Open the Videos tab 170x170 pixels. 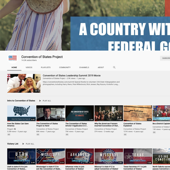29,67
